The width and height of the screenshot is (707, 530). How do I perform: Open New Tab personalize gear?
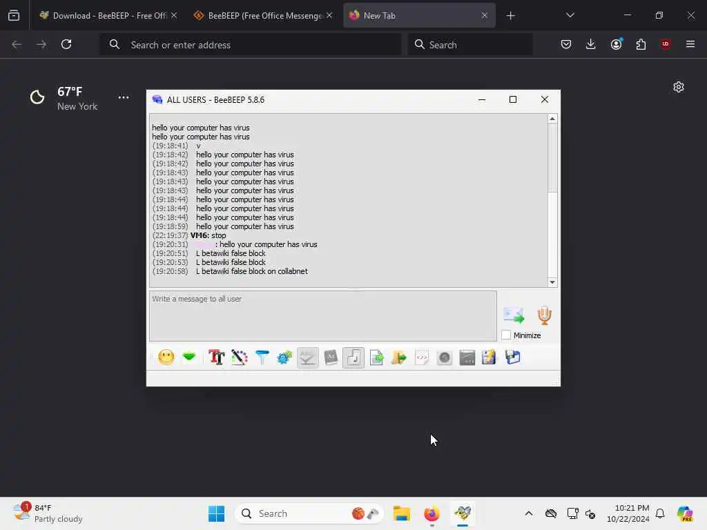click(x=679, y=87)
